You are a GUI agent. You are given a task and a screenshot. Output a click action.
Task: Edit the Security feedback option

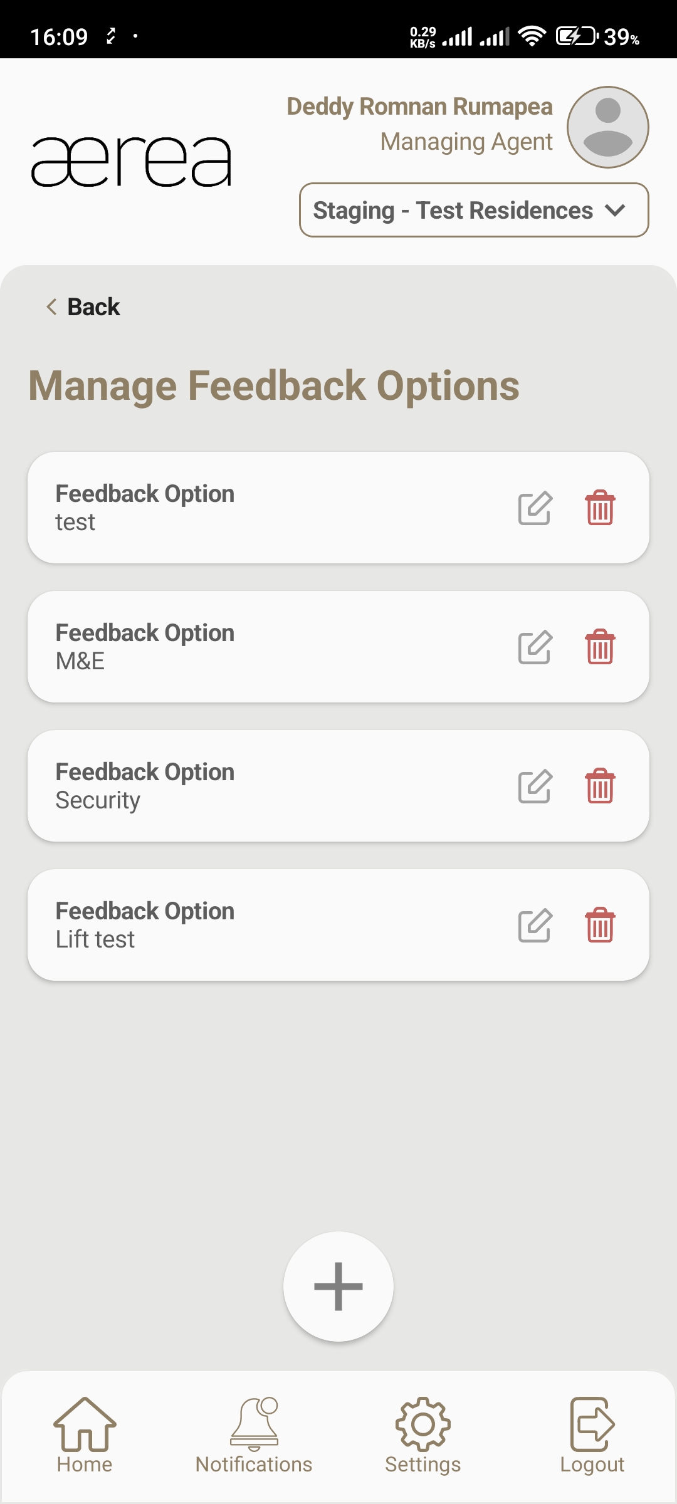[535, 786]
